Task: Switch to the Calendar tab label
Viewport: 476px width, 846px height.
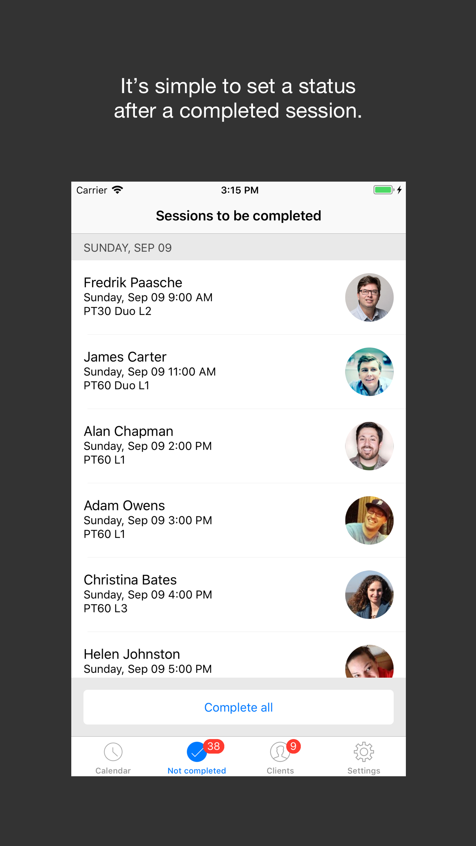Action: [113, 771]
